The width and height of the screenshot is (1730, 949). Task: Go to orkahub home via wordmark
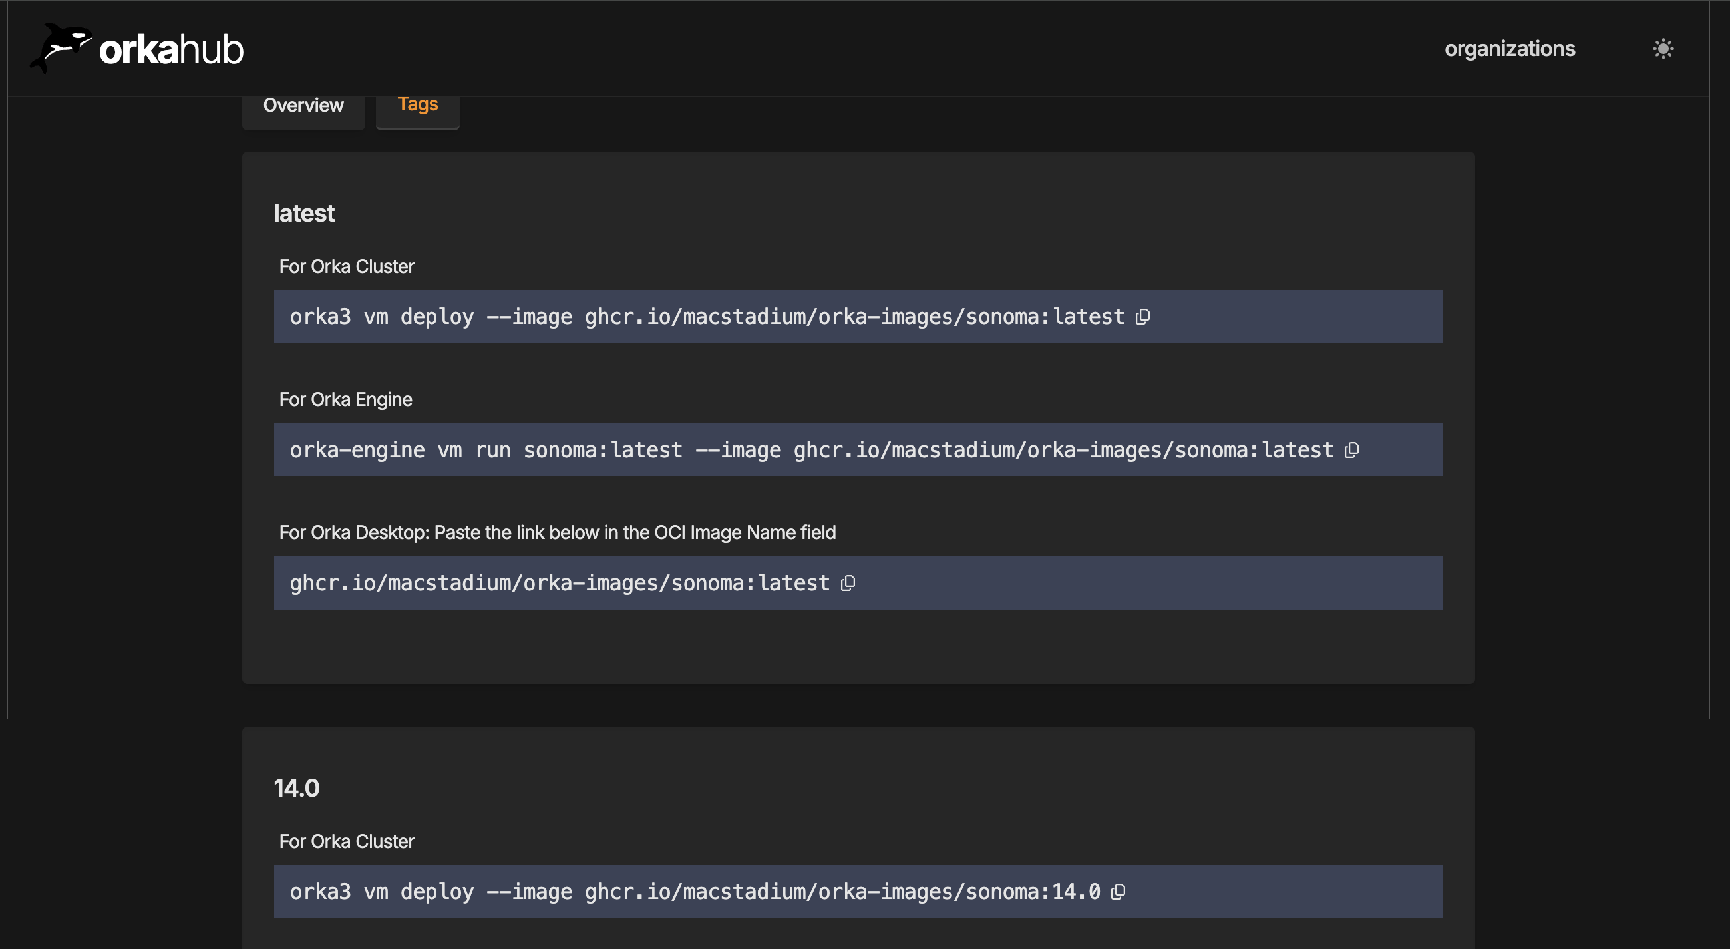pos(171,50)
